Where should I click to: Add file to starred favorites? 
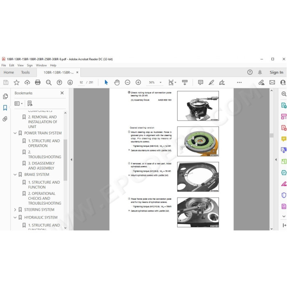(16, 82)
